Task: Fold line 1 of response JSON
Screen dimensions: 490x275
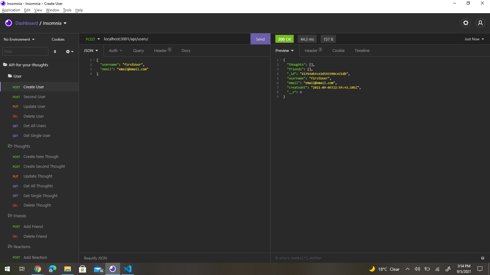Action: tap(281, 60)
